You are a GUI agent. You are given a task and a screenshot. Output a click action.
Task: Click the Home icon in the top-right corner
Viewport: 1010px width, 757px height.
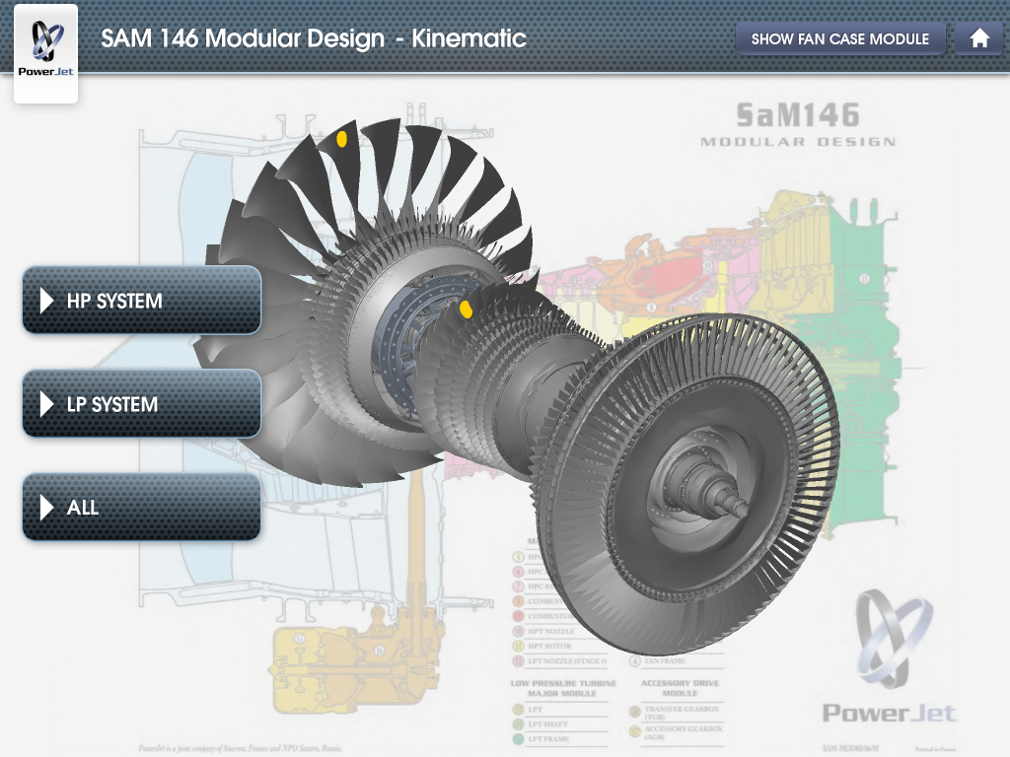point(978,37)
